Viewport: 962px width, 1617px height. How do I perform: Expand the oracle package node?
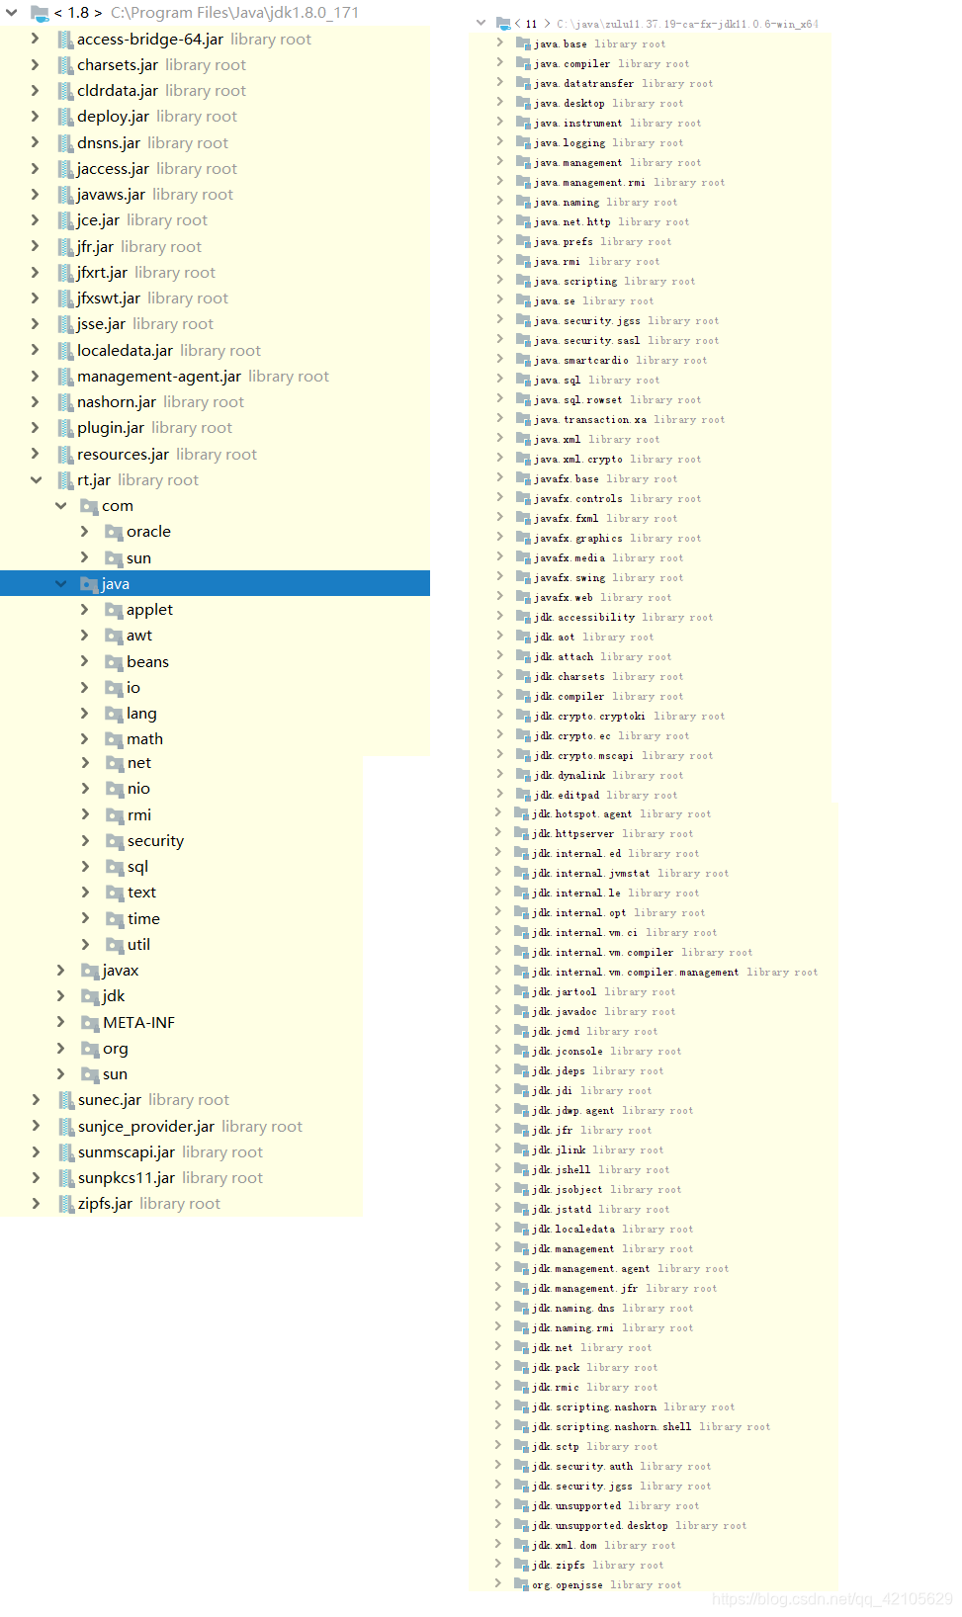coord(85,532)
